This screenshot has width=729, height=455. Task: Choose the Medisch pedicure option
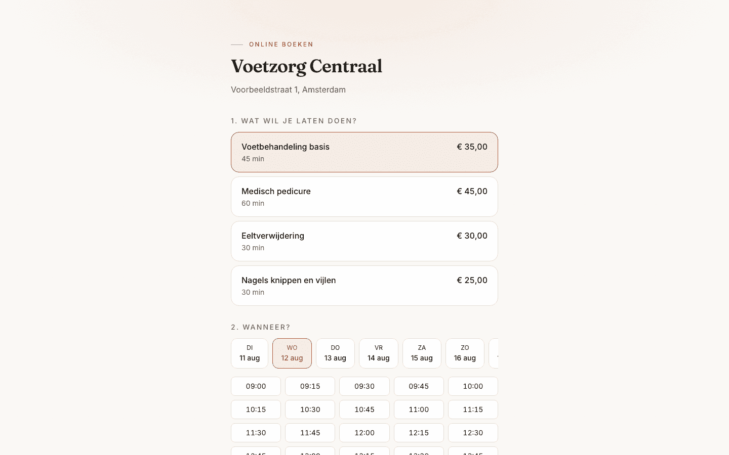pos(364,197)
